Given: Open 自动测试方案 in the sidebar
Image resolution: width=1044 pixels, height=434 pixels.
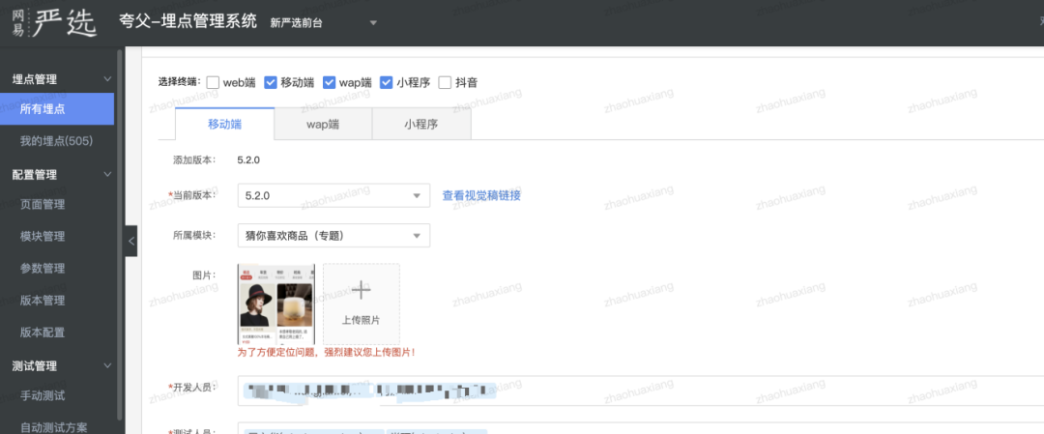Looking at the screenshot, I should [54, 427].
